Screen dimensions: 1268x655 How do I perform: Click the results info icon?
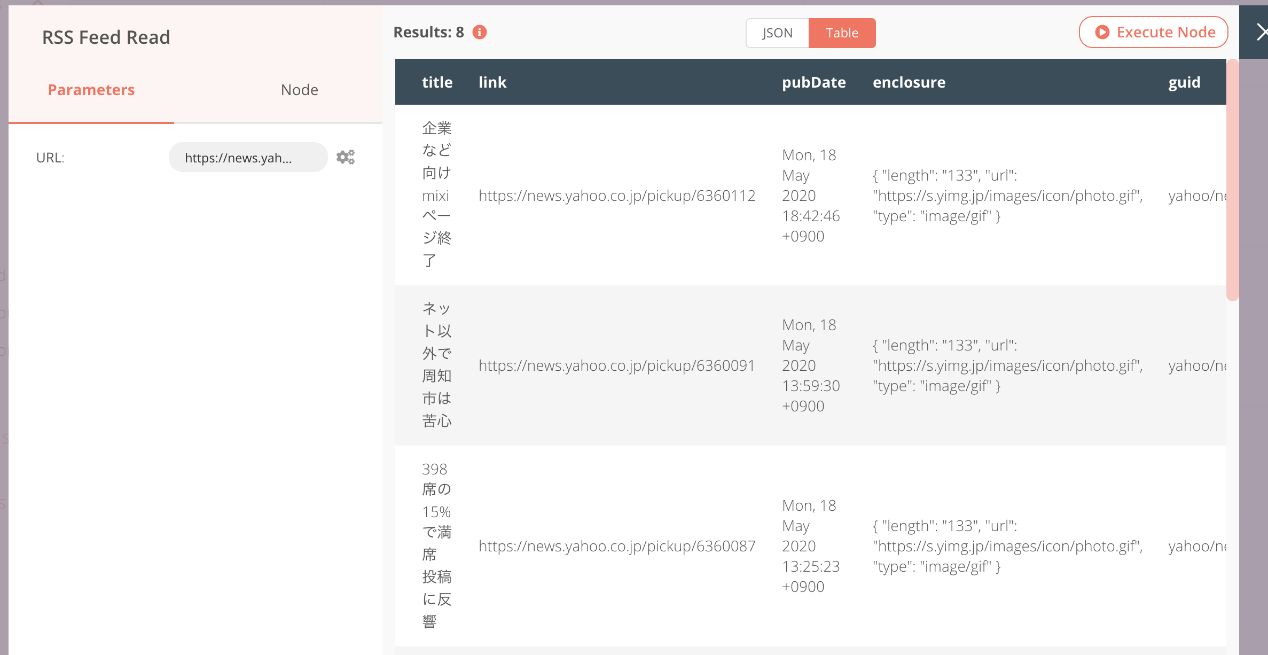480,32
